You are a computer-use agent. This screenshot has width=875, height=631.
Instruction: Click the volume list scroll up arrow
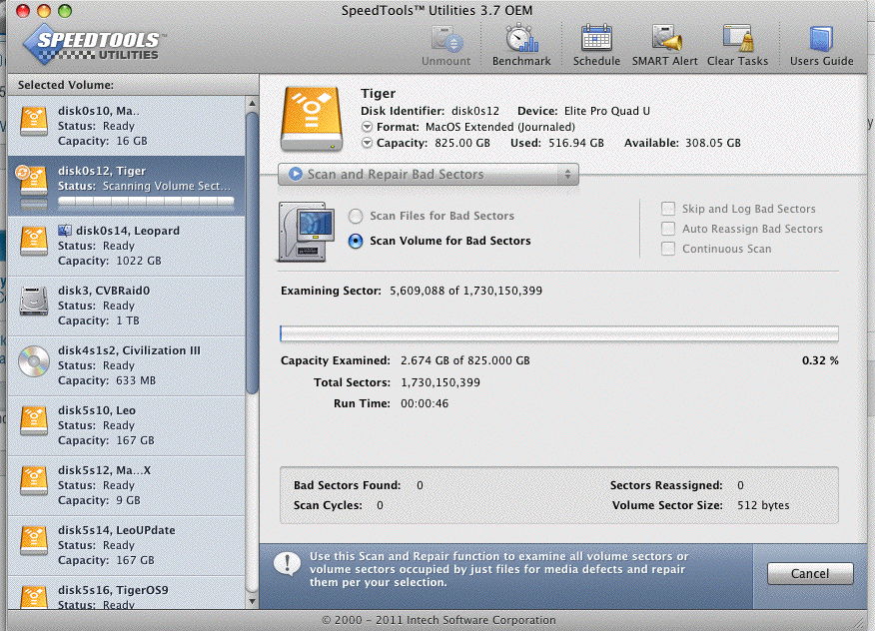coord(252,103)
